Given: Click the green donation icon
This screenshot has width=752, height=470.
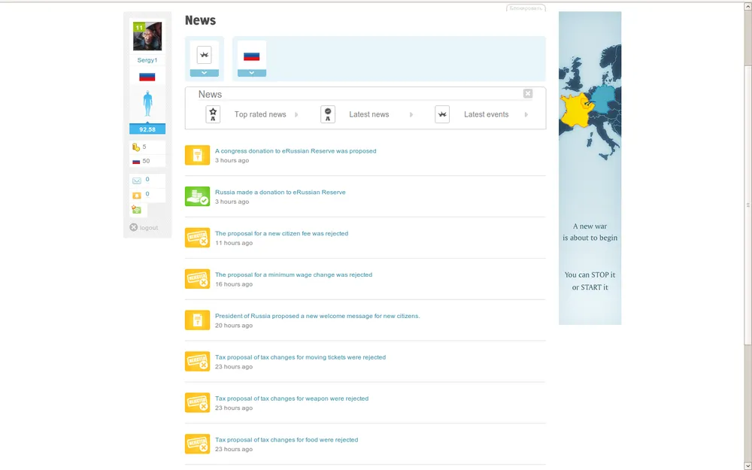Looking at the screenshot, I should point(197,196).
